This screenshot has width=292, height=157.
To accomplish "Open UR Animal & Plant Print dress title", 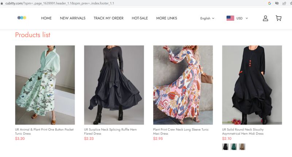I will click(44, 132).
